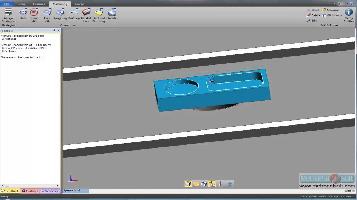The width and height of the screenshot is (357, 200).
Task: Tile document windows vertically button
Action: pyautogui.click(x=349, y=191)
